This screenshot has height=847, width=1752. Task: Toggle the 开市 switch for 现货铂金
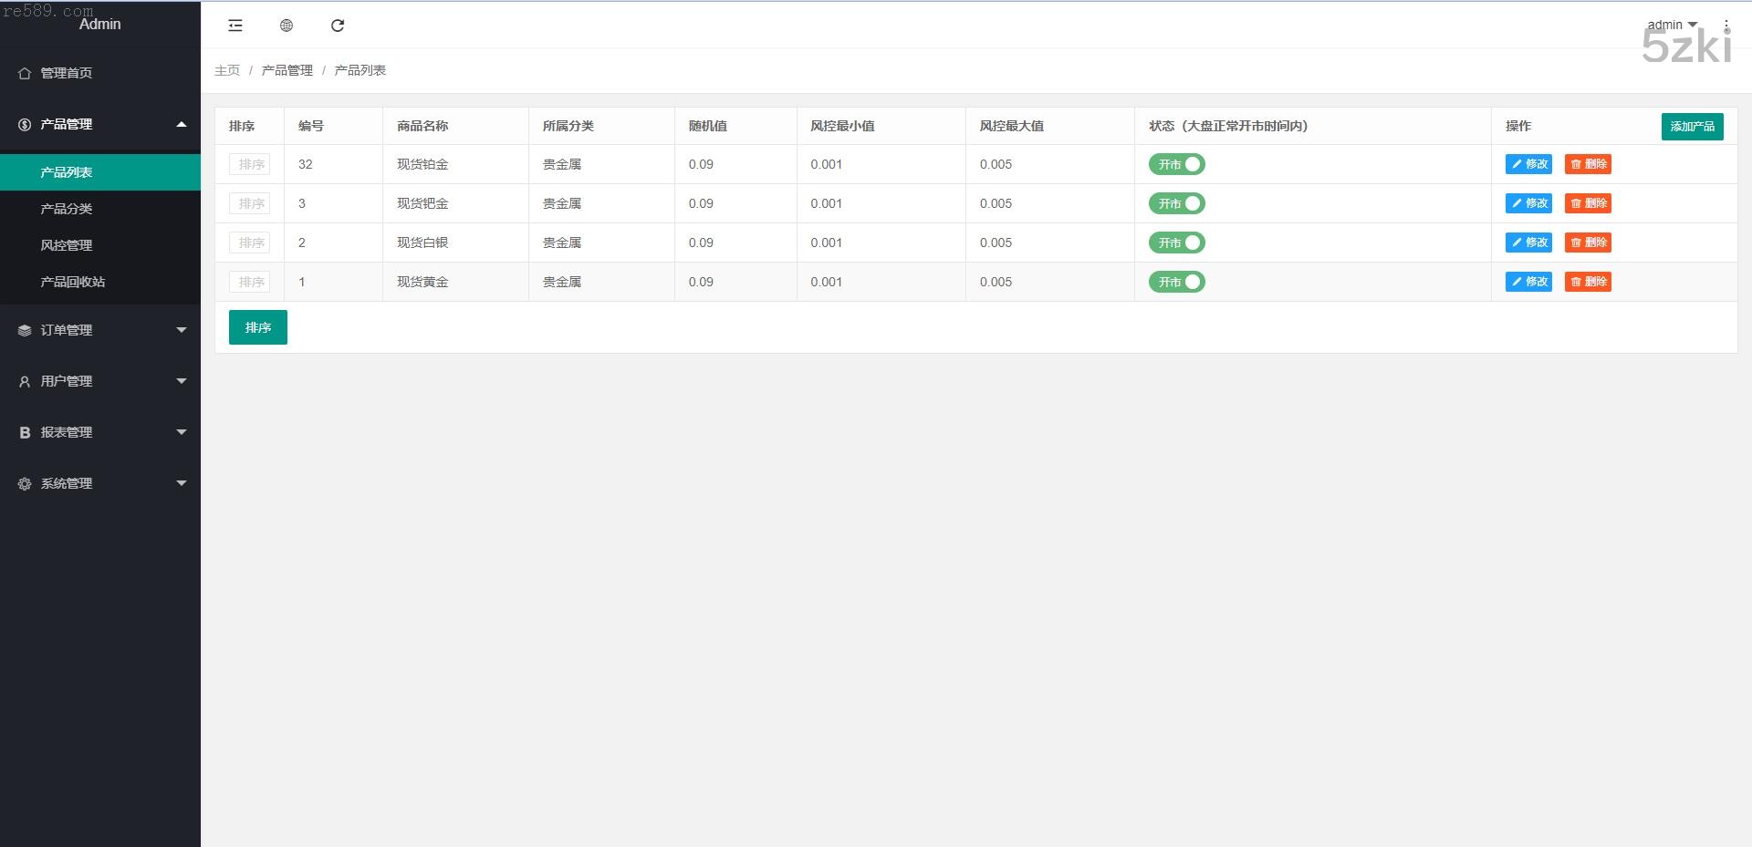(1176, 164)
